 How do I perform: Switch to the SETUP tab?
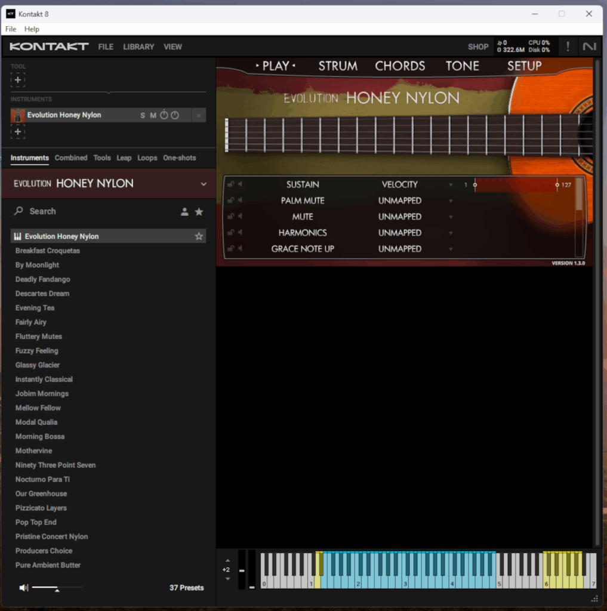coord(525,66)
